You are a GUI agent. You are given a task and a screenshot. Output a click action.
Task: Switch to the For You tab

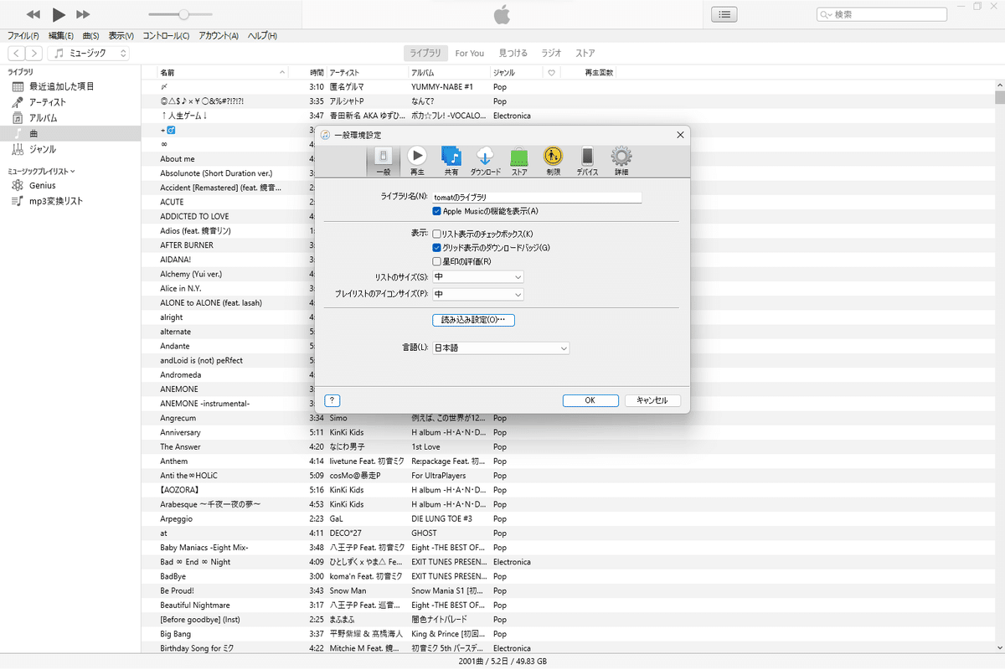click(x=470, y=54)
